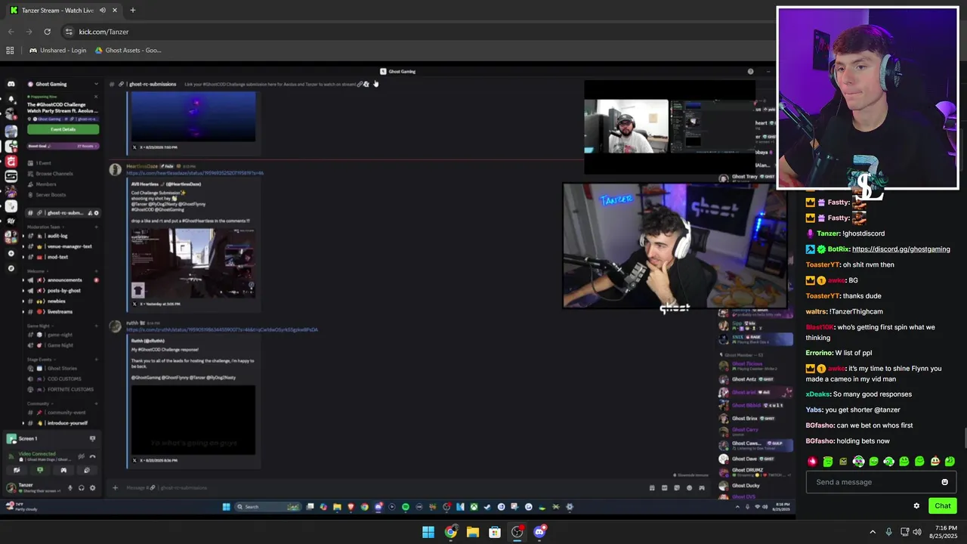Show hidden system tray icons
Image resolution: width=967 pixels, height=544 pixels.
point(873,532)
